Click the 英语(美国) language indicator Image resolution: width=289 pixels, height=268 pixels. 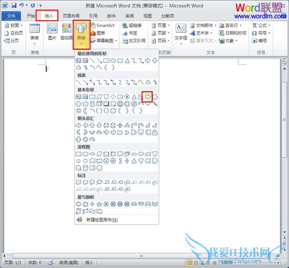(68, 263)
